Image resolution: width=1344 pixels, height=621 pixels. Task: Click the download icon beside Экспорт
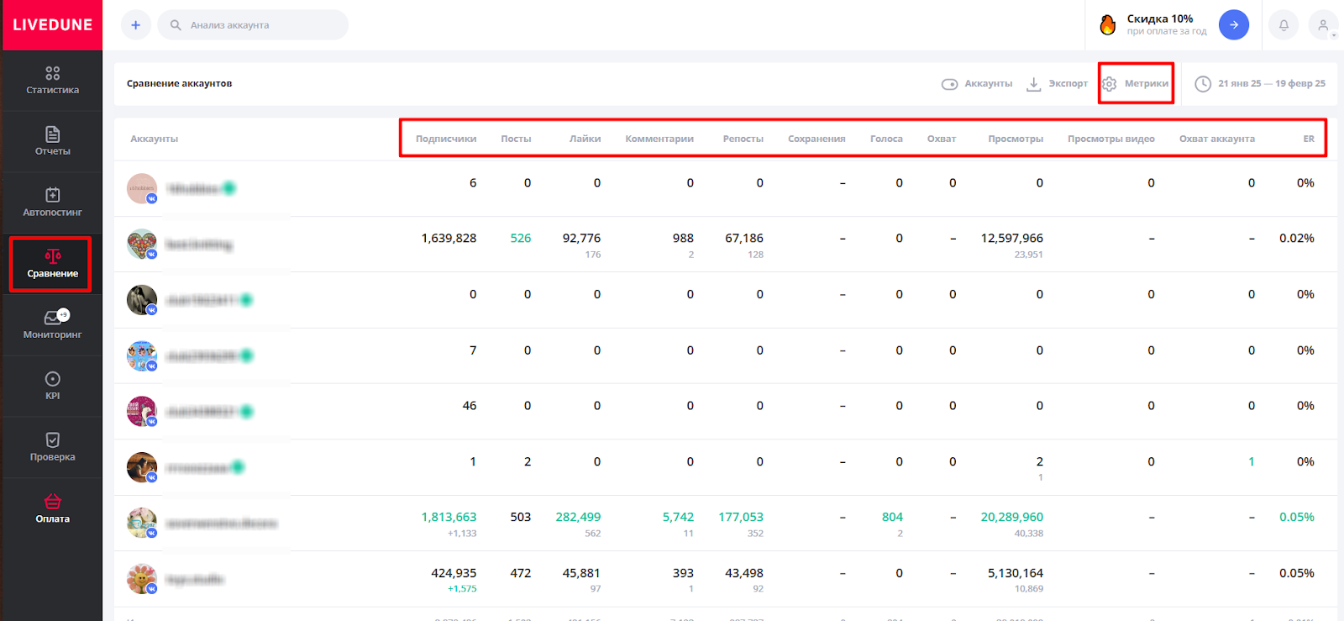click(x=1034, y=84)
